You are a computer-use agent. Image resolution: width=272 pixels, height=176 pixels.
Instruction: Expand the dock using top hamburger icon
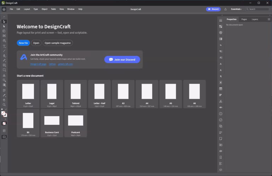(221, 20)
